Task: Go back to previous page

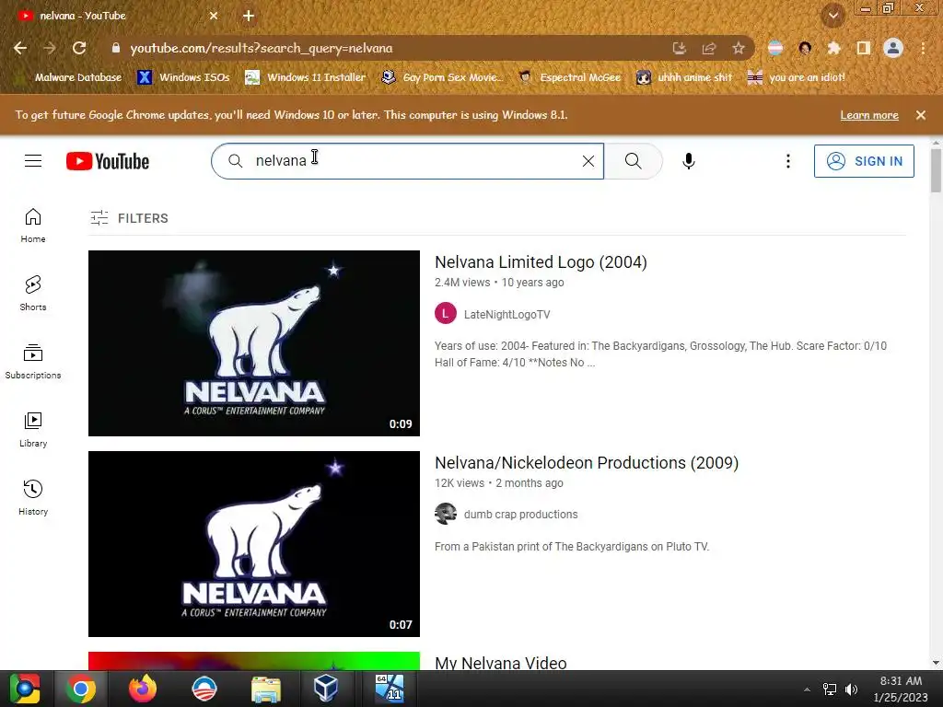Action: point(20,48)
